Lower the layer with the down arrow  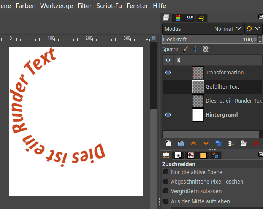point(206,143)
